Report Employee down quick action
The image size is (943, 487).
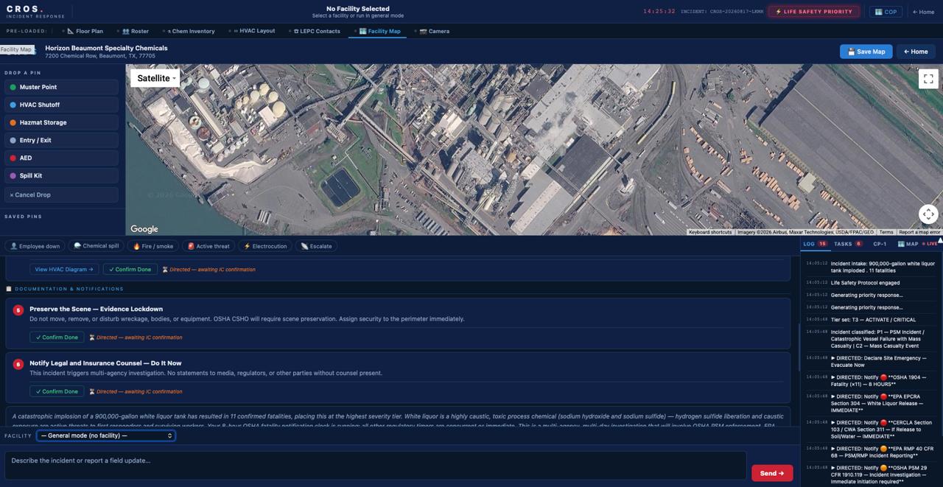[34, 246]
